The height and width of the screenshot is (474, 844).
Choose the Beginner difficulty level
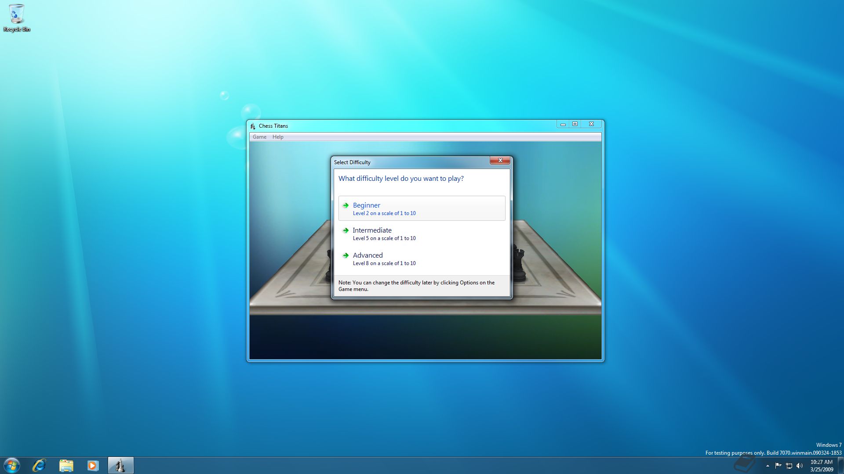pos(422,208)
